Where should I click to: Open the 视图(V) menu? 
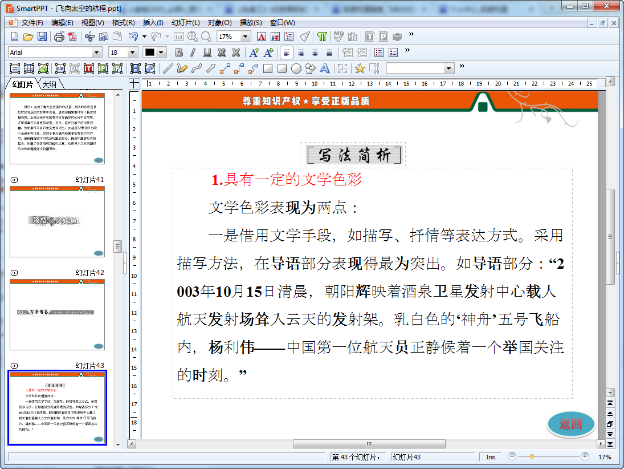click(93, 23)
